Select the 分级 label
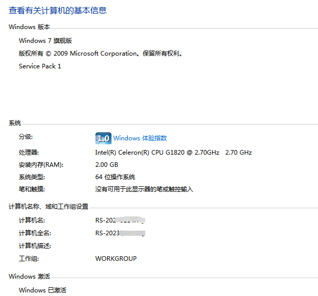The width and height of the screenshot is (318, 296). click(26, 137)
